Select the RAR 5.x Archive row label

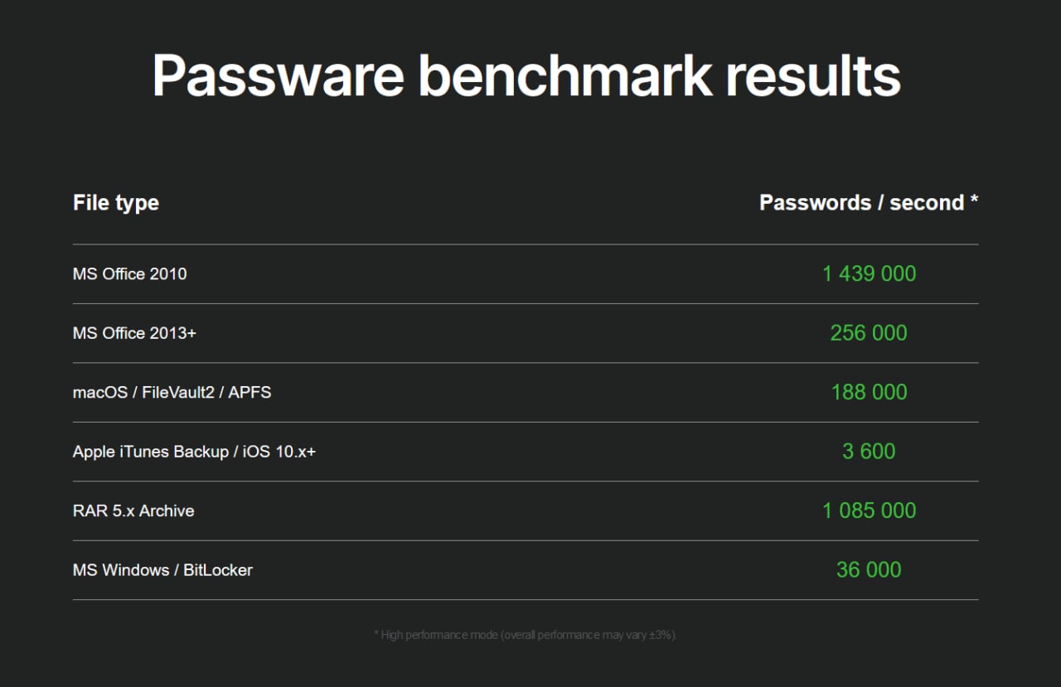[133, 510]
